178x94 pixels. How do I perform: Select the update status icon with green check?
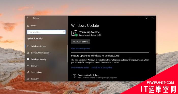[x=74, y=33]
